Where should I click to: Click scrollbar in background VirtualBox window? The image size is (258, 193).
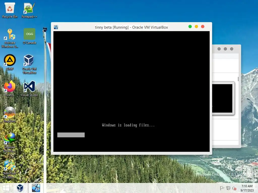pos(238,79)
